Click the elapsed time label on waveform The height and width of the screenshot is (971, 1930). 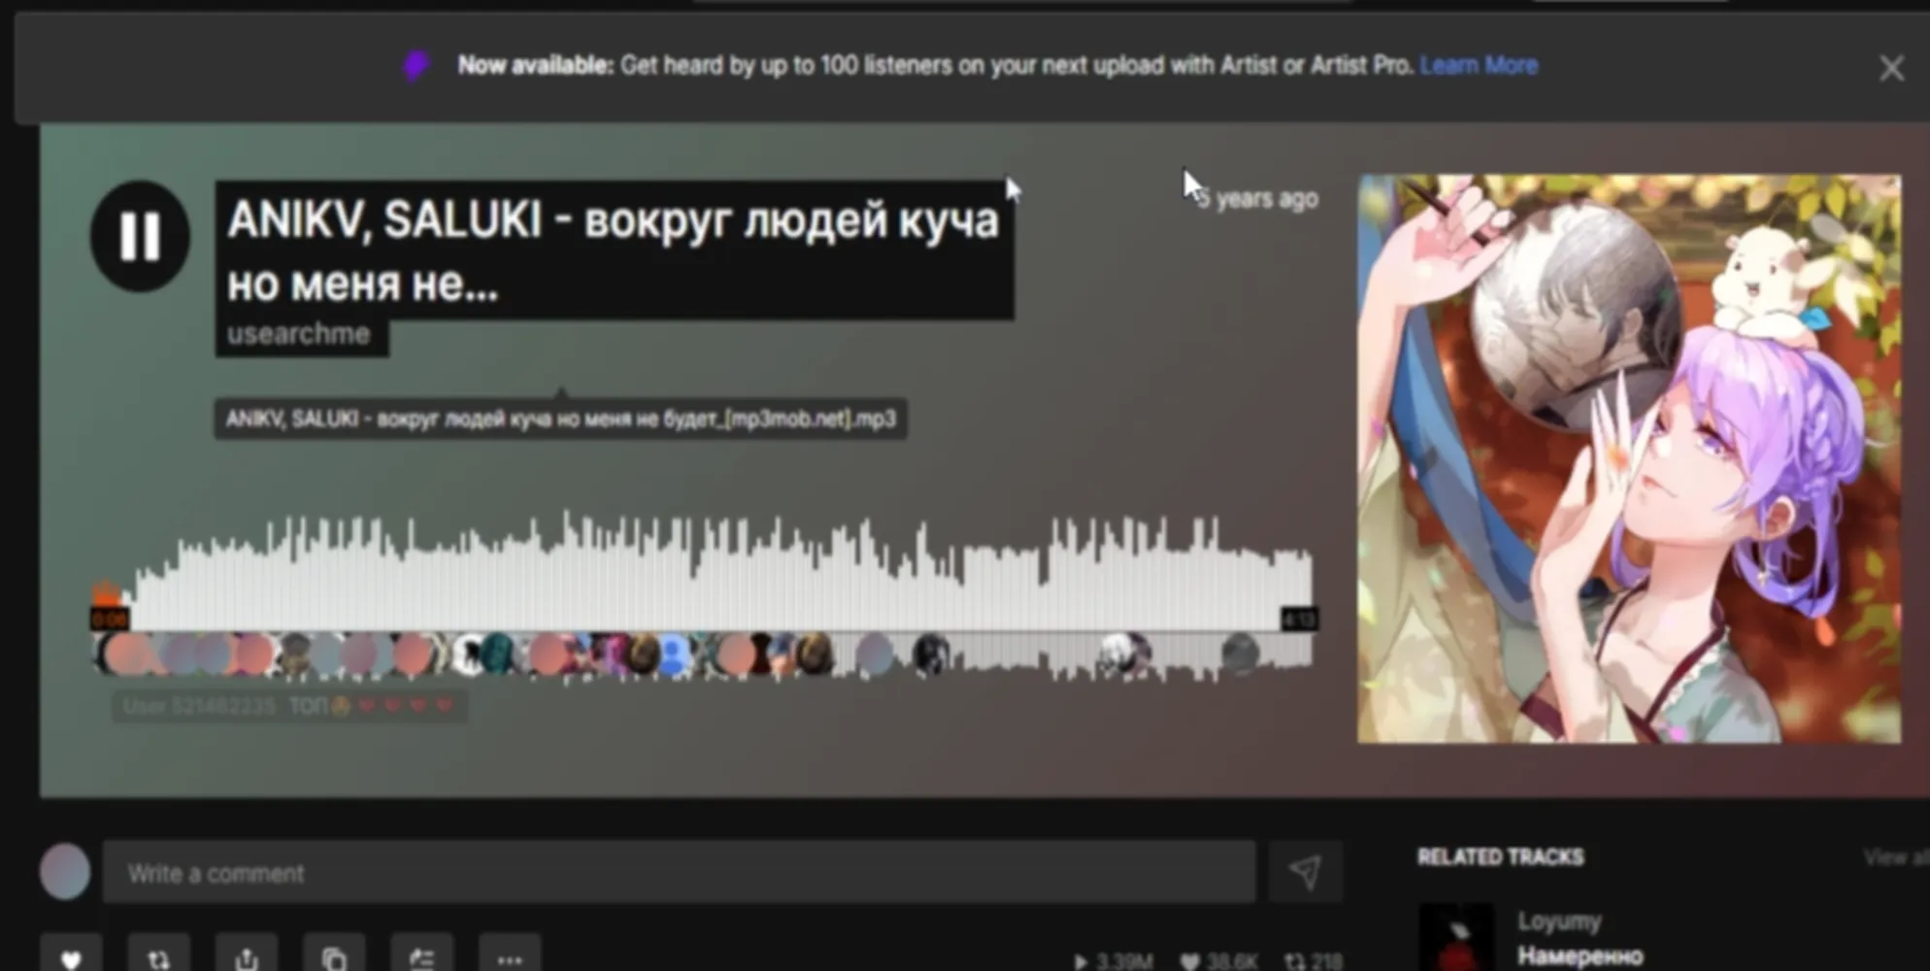[110, 619]
